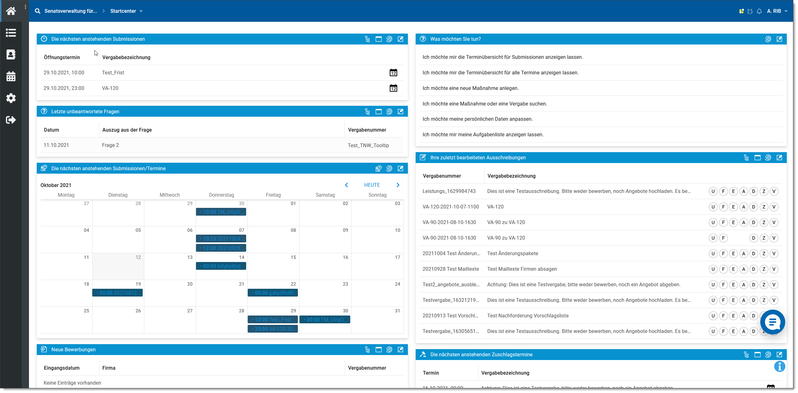Open calendar event 10:00 Test_Frist

click(273, 320)
